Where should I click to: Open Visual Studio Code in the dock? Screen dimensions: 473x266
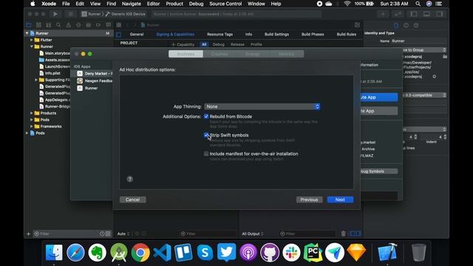click(x=162, y=252)
